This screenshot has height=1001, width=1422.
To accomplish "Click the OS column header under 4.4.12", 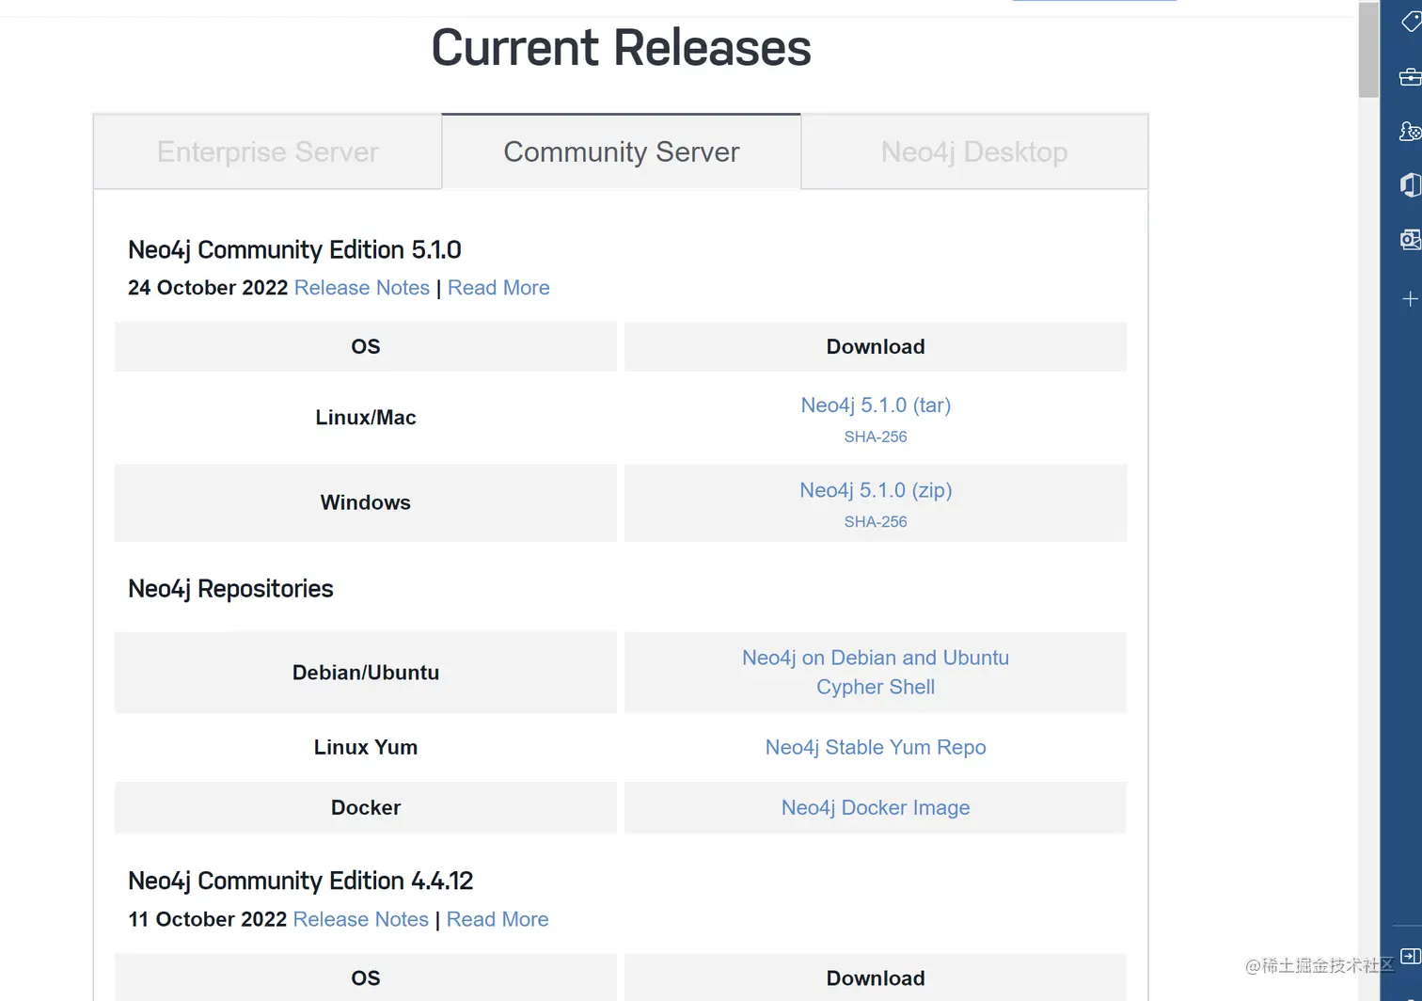I will [x=366, y=977].
